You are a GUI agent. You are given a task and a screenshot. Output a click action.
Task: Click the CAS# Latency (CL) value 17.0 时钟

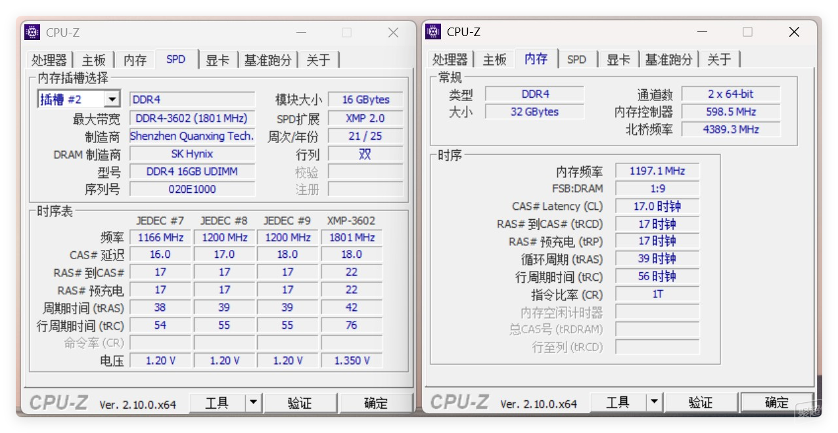coord(657,207)
